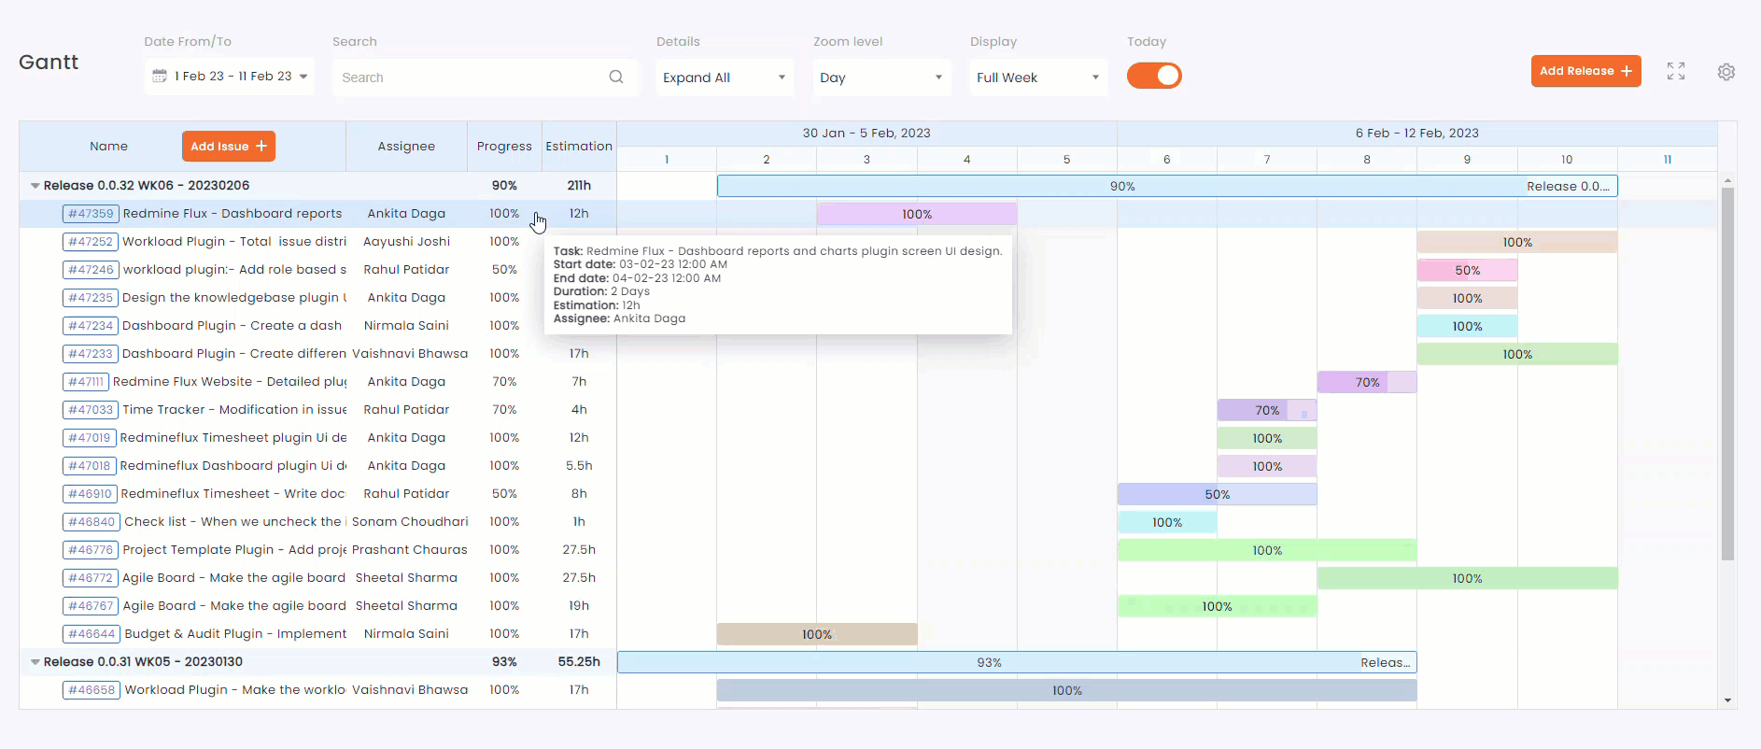This screenshot has height=749, width=1761.
Task: Collapse Release 0.0.32 WK06 group
Action: [35, 186]
